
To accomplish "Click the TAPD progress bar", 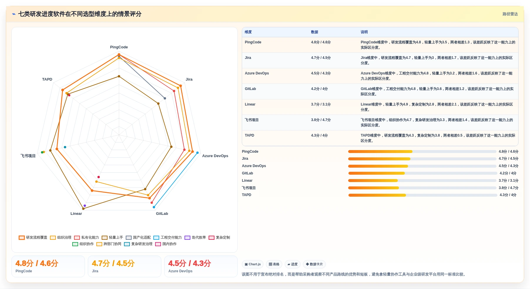I will click(423, 195).
